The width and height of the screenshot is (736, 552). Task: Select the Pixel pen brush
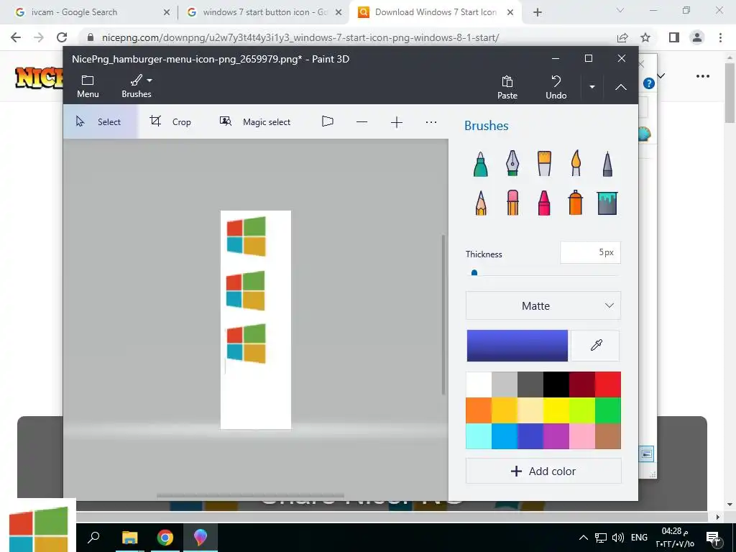pyautogui.click(x=607, y=163)
